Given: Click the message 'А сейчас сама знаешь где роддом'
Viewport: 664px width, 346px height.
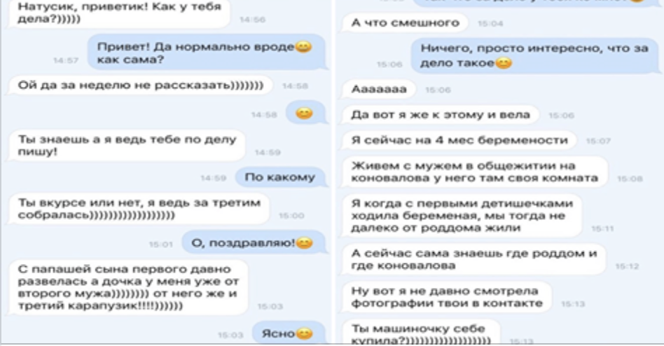Looking at the screenshot, I should coord(474,259).
